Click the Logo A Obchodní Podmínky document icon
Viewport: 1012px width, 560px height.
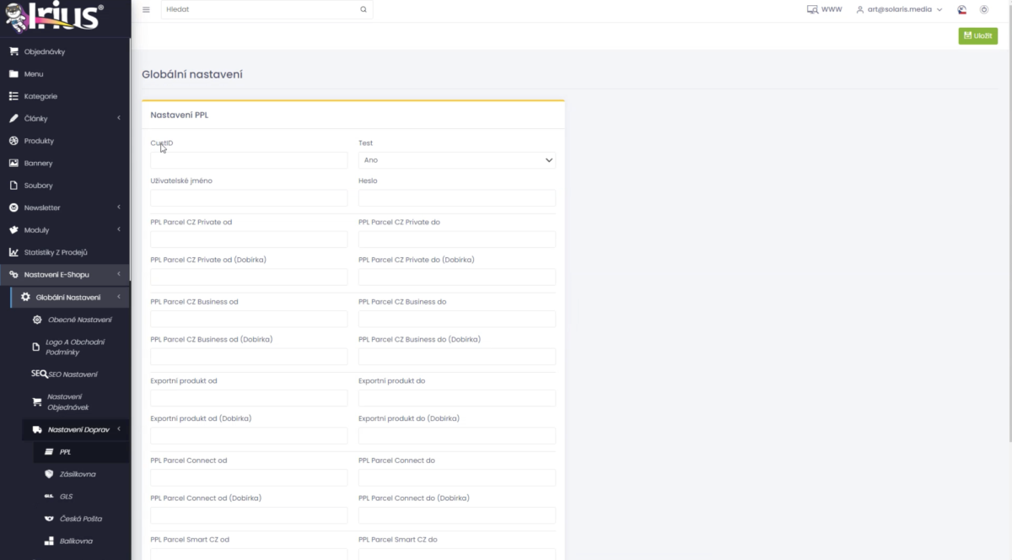(x=36, y=347)
